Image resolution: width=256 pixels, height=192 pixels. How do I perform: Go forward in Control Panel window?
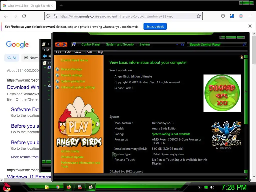pos(64,44)
